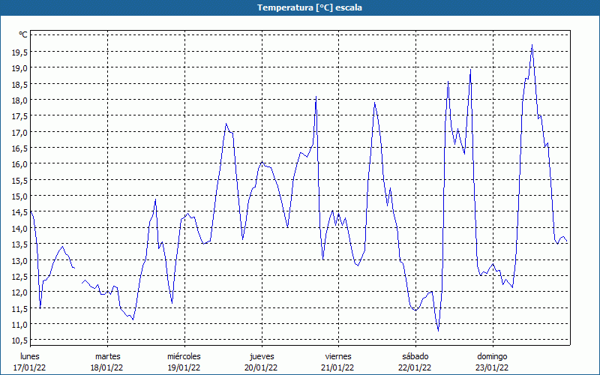600x375 pixels.
Task: Click the 17,5 axis value
Action: click(19, 116)
